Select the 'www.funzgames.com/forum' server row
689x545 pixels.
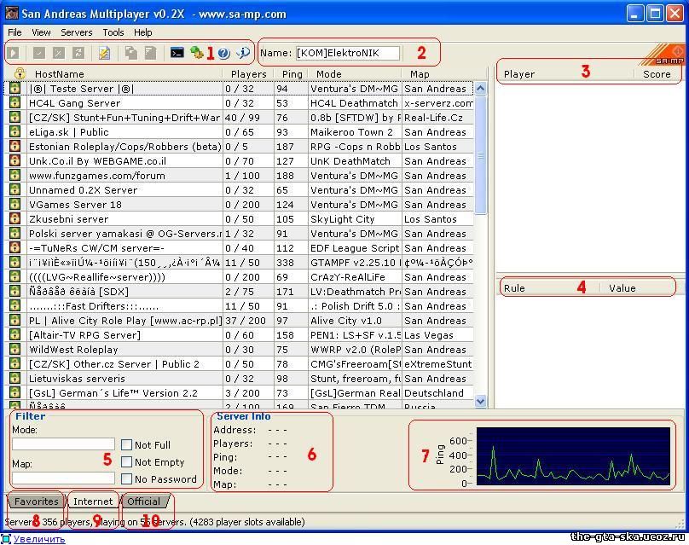point(240,176)
